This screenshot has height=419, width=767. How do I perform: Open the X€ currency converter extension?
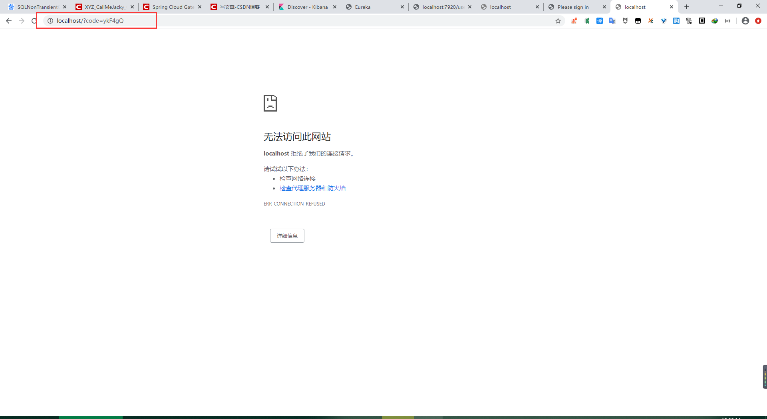pos(651,21)
